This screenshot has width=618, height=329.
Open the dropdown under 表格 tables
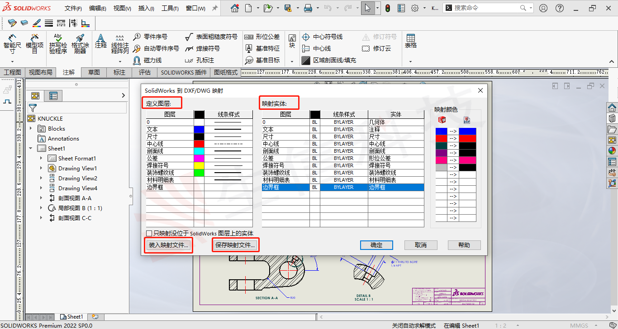410,61
